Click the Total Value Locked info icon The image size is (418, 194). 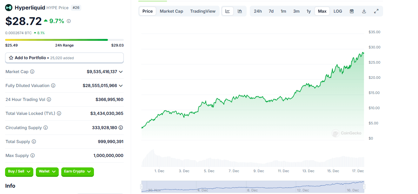[x=59, y=113]
